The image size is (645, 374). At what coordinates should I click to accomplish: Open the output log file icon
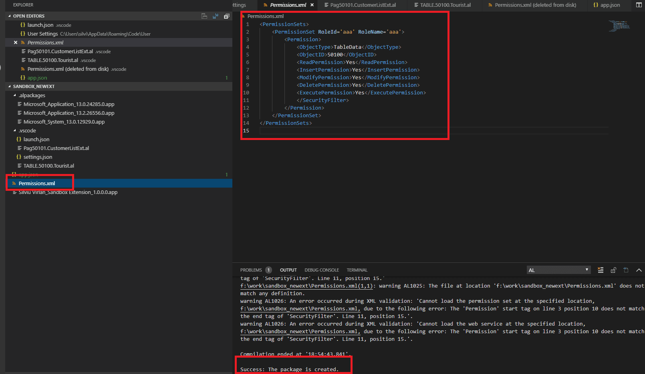click(x=626, y=270)
